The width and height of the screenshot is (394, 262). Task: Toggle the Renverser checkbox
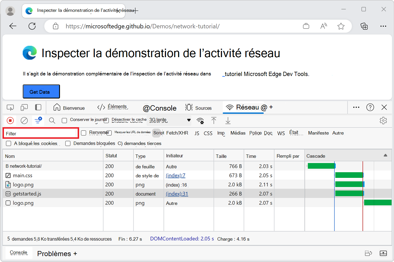point(84,133)
